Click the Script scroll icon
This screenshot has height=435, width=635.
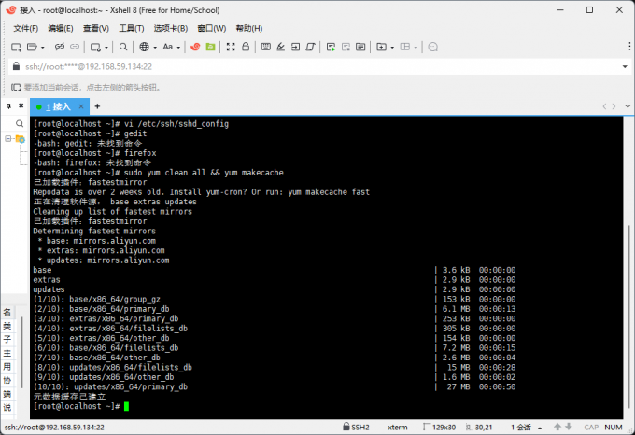coord(311,47)
